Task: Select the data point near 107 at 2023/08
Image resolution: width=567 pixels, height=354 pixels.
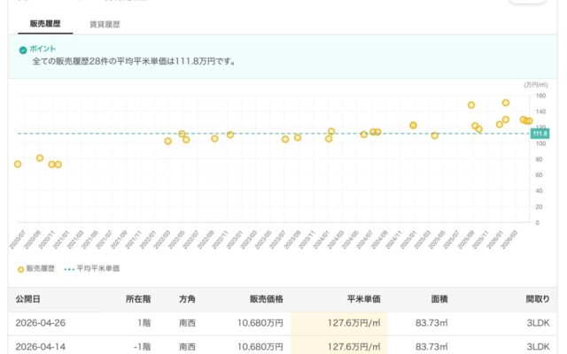Action: (x=298, y=138)
